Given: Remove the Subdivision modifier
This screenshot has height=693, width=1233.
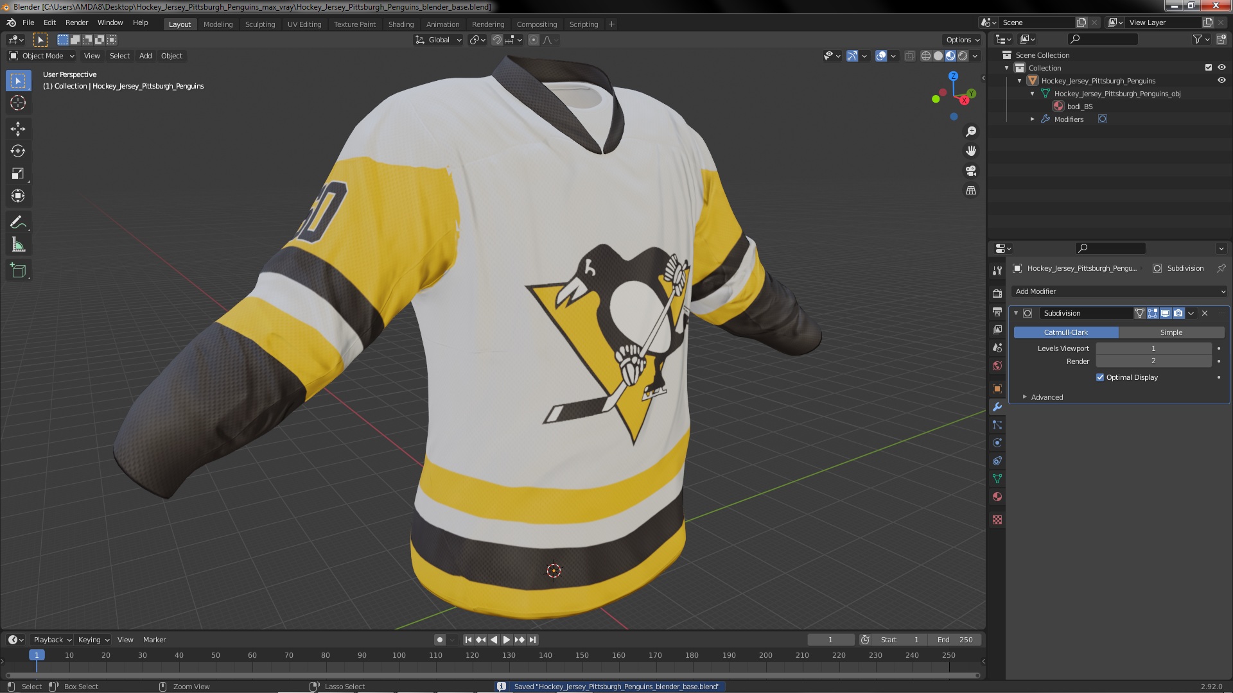Looking at the screenshot, I should pos(1205,313).
